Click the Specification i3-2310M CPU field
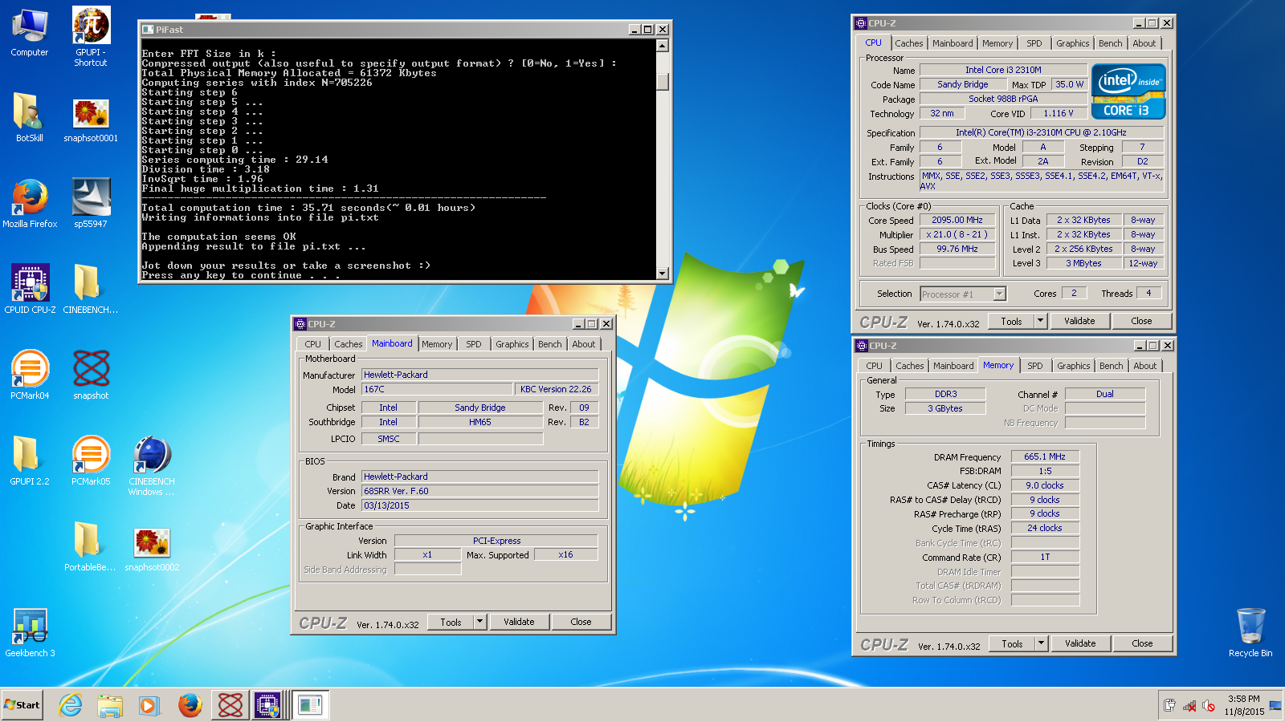1285x722 pixels. point(1041,132)
